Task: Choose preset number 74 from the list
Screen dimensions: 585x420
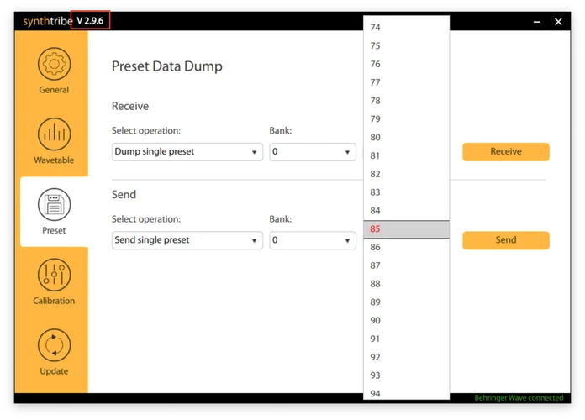Action: point(406,28)
